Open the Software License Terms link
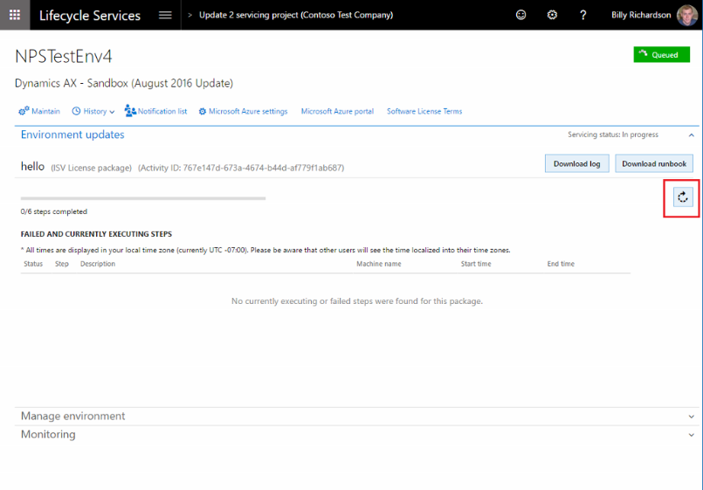Viewport: 703px width, 490px height. click(424, 111)
